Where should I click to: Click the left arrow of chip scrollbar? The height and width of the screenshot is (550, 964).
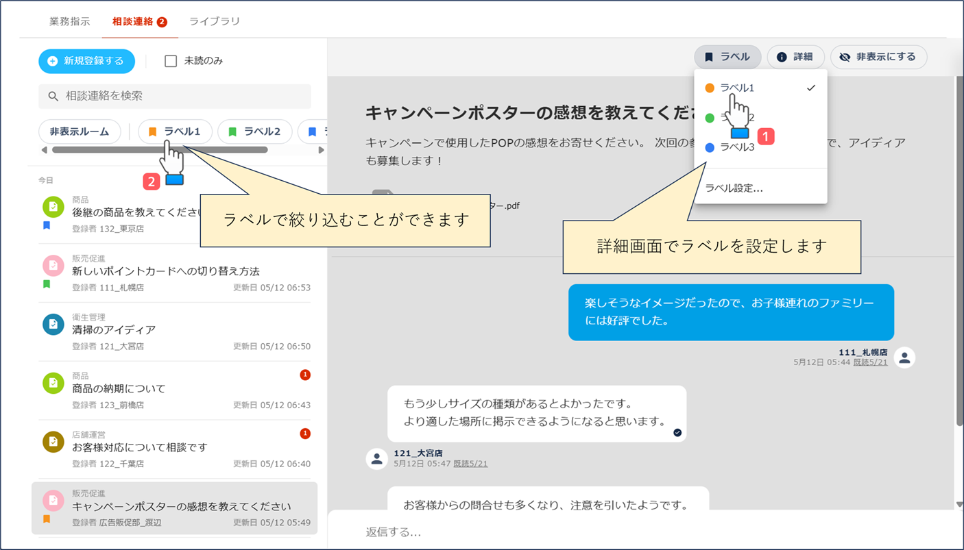pos(44,150)
